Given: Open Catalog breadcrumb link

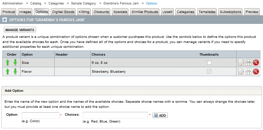Looking at the screenshot, I should pos(36,3).
